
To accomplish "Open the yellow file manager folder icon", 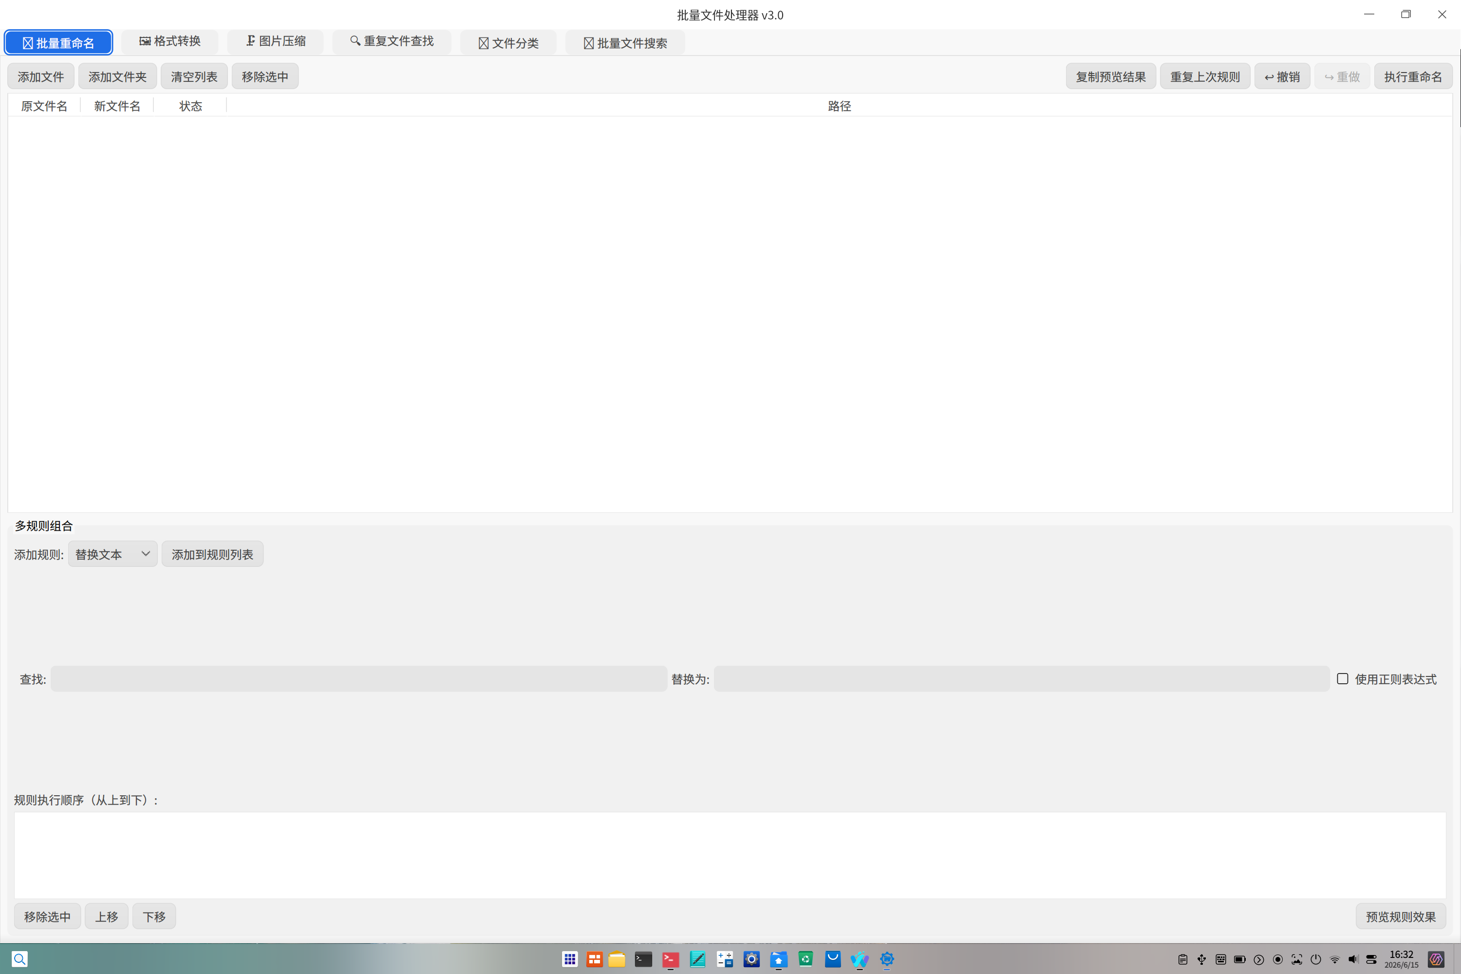I will click(x=617, y=959).
